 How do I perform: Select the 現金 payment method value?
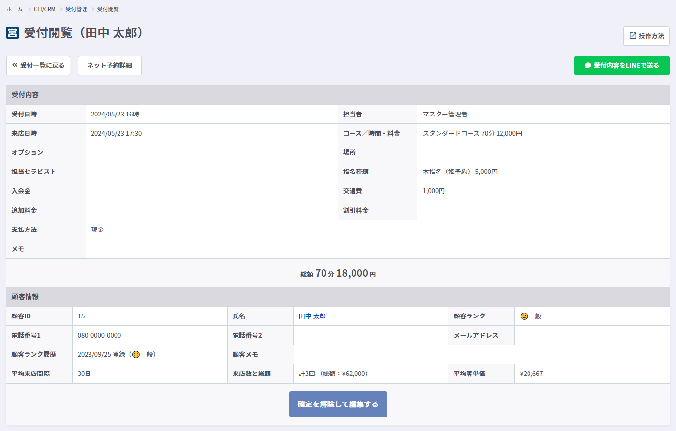tap(97, 230)
